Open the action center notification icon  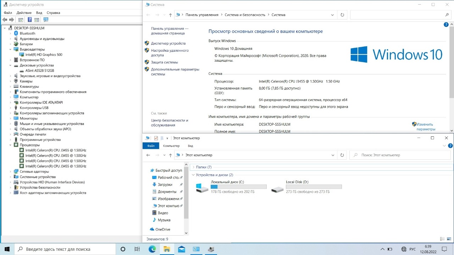point(444,249)
